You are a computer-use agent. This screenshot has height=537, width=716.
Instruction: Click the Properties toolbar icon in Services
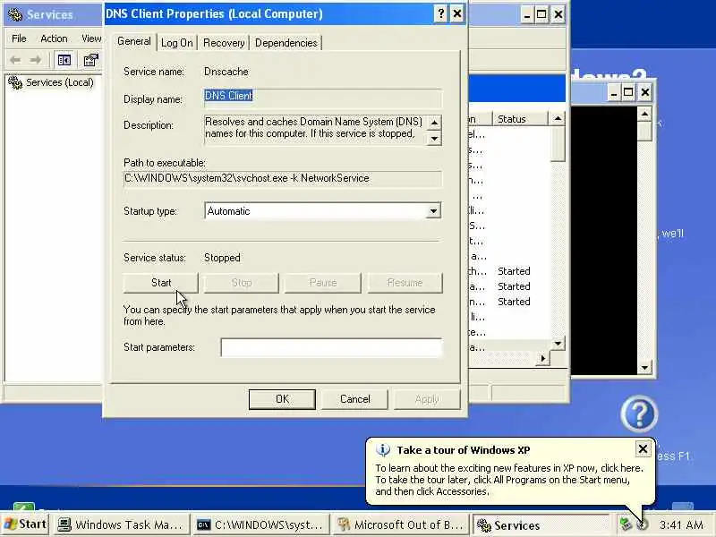click(90, 60)
